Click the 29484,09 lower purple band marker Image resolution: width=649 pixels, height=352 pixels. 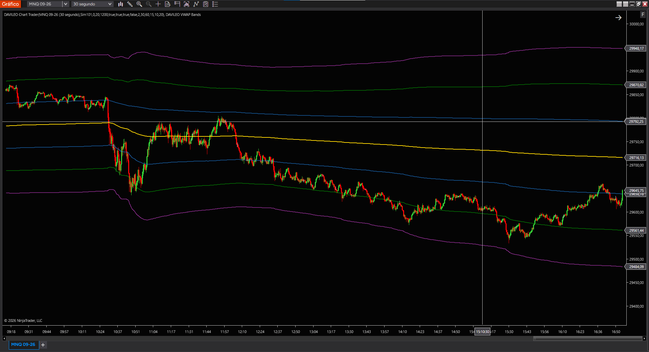(x=636, y=267)
